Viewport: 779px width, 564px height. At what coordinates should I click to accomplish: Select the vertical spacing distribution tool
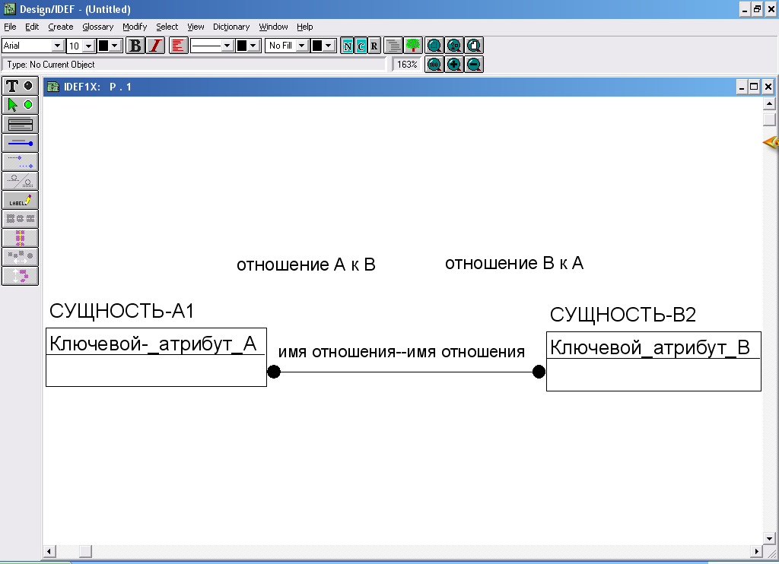(21, 276)
